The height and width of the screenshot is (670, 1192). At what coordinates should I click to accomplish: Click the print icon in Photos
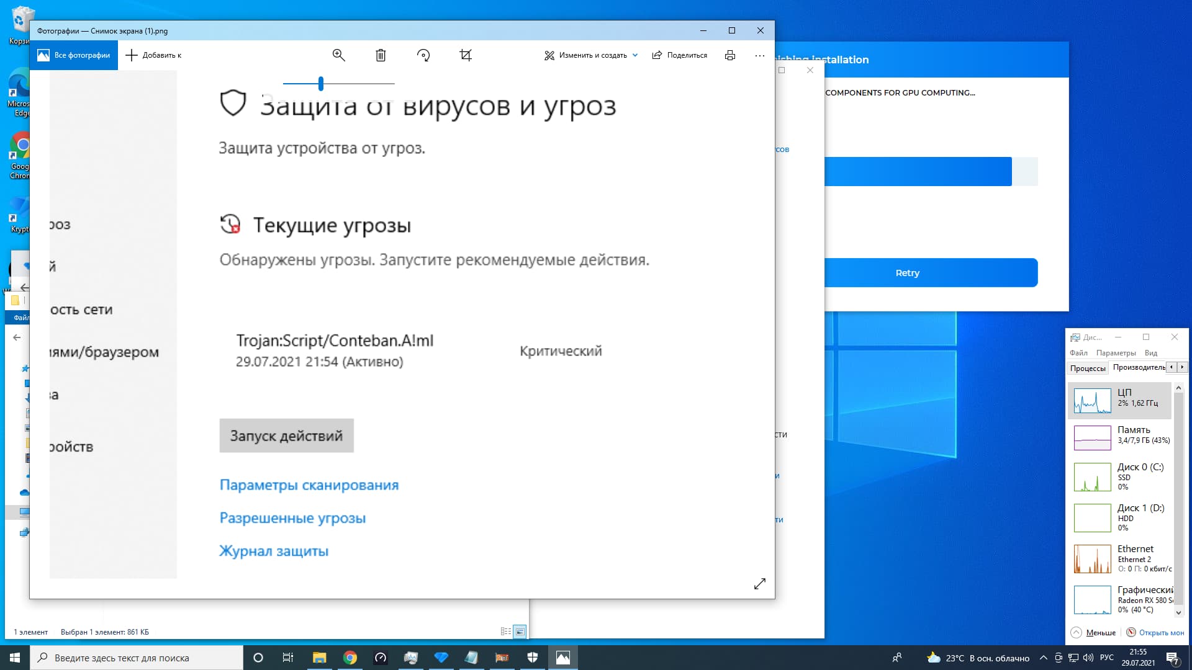[730, 55]
